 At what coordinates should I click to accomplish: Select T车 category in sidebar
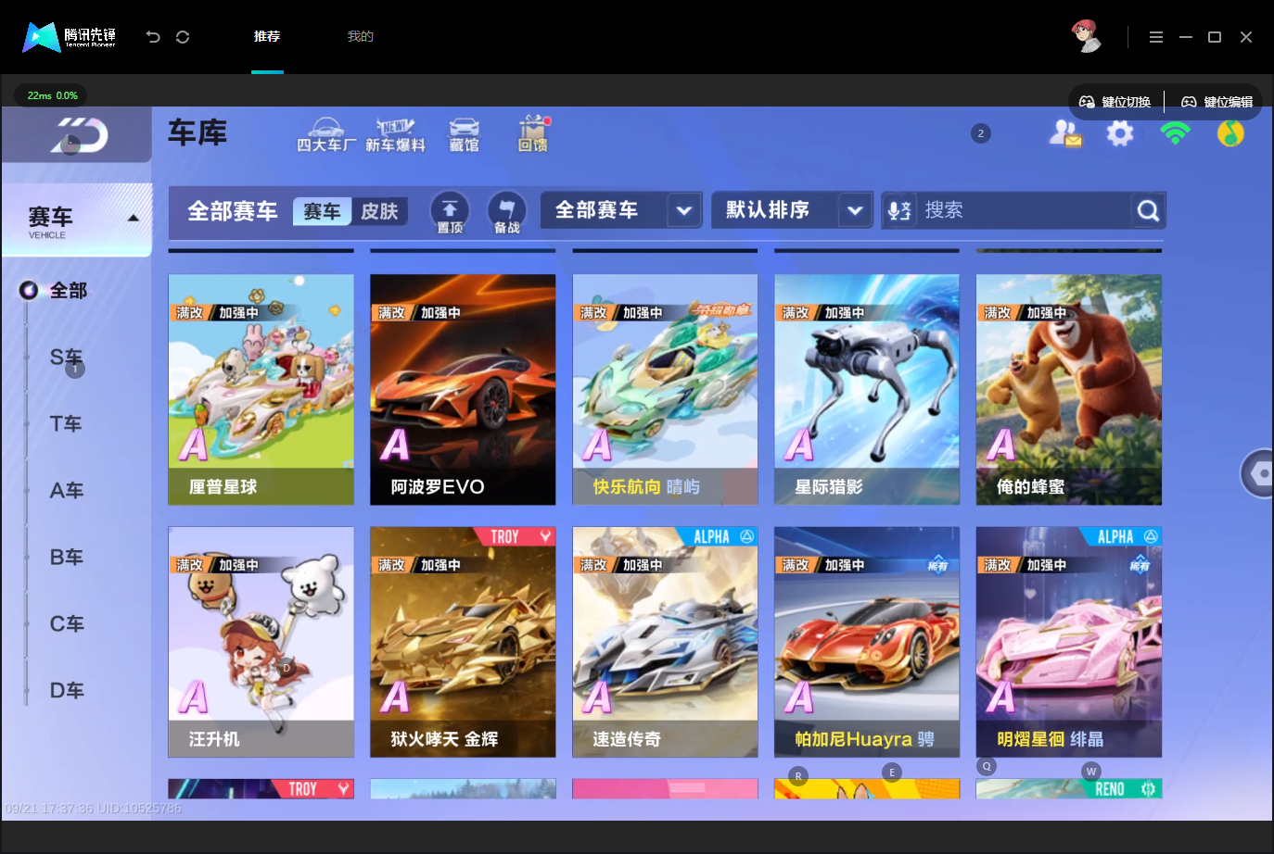[x=66, y=424]
